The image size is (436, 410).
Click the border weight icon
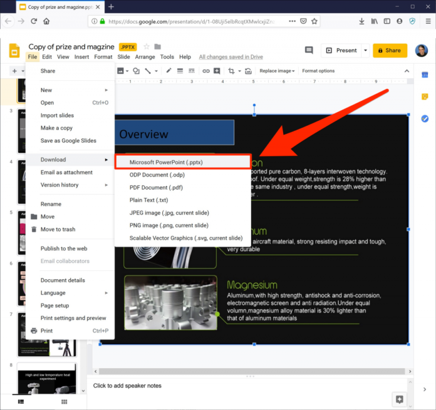click(x=180, y=71)
